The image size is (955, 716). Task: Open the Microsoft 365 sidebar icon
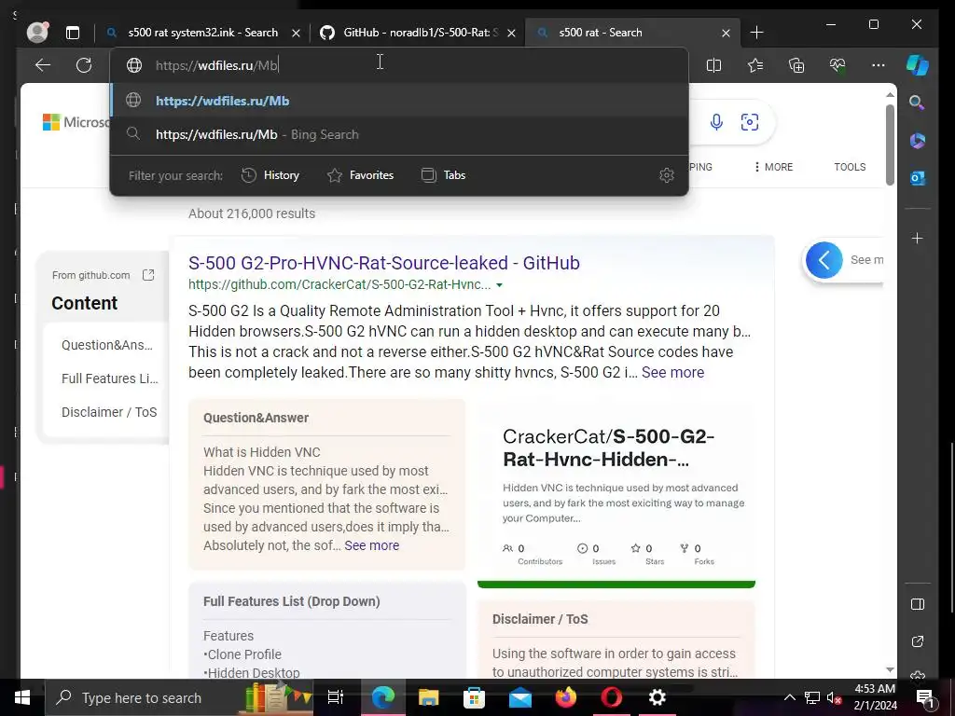click(x=918, y=141)
